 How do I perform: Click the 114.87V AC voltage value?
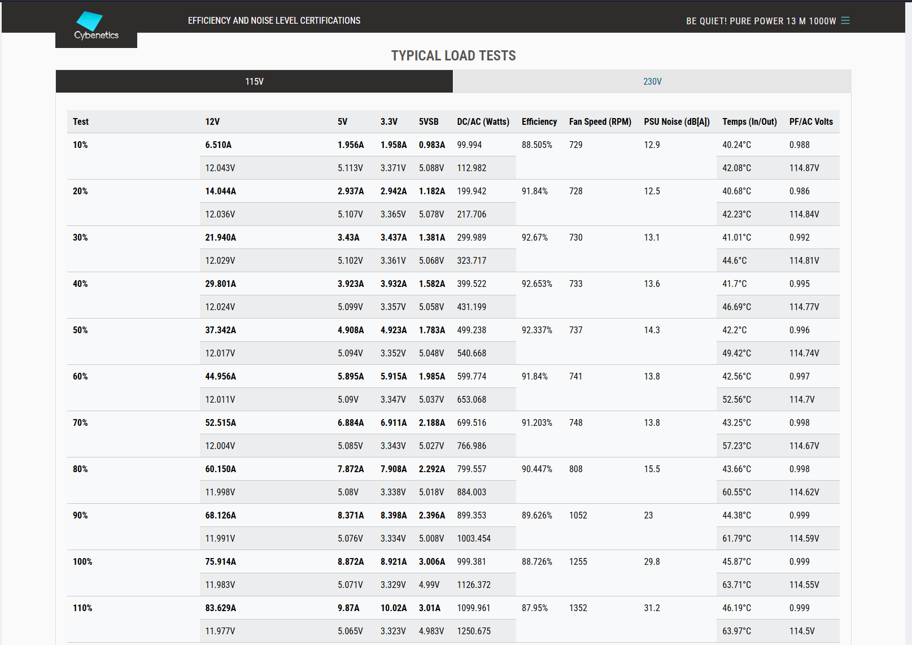[x=805, y=168]
